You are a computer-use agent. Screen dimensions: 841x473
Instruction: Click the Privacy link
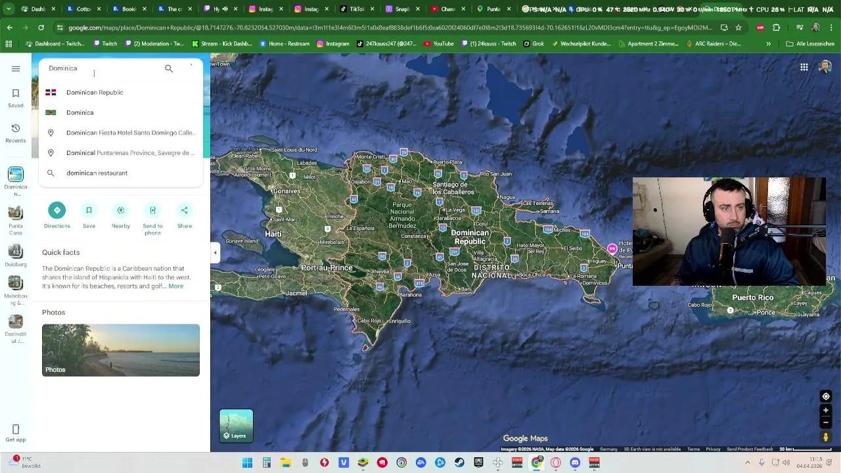pos(713,449)
